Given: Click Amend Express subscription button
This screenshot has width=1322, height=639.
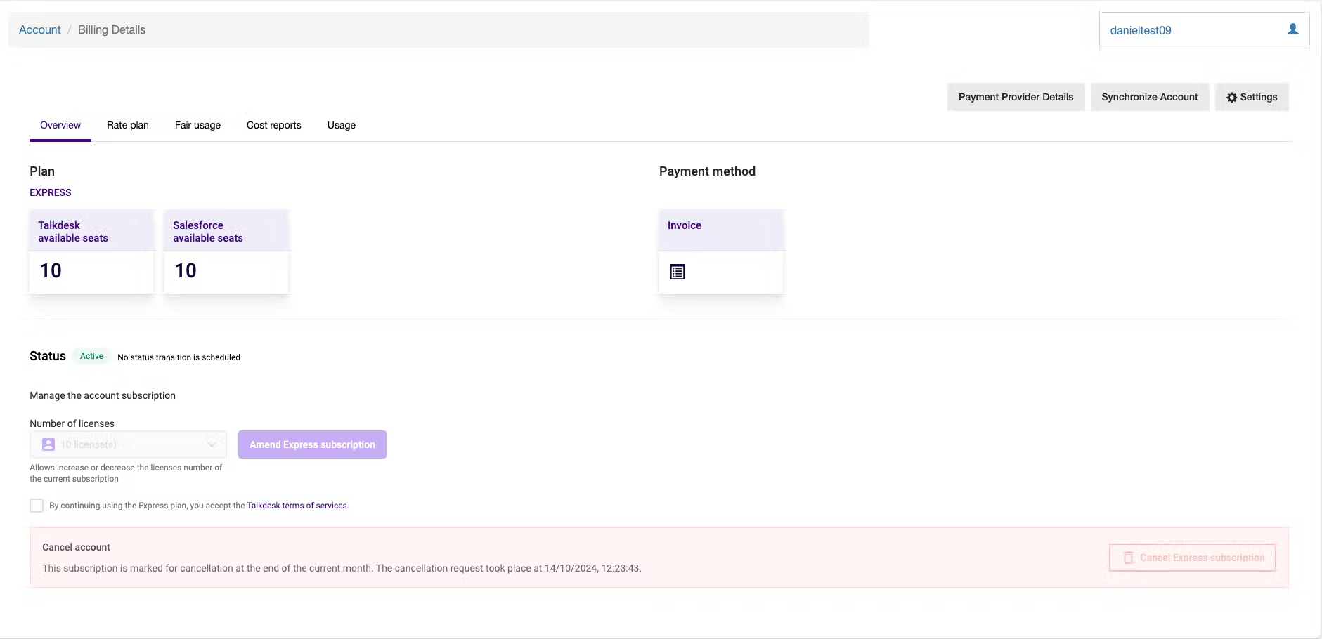Looking at the screenshot, I should (x=312, y=444).
